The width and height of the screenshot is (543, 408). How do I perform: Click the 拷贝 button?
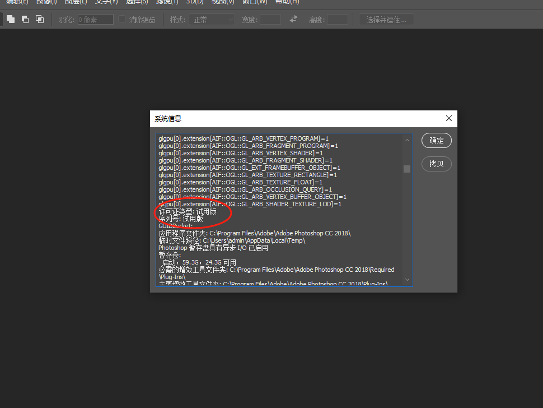436,164
